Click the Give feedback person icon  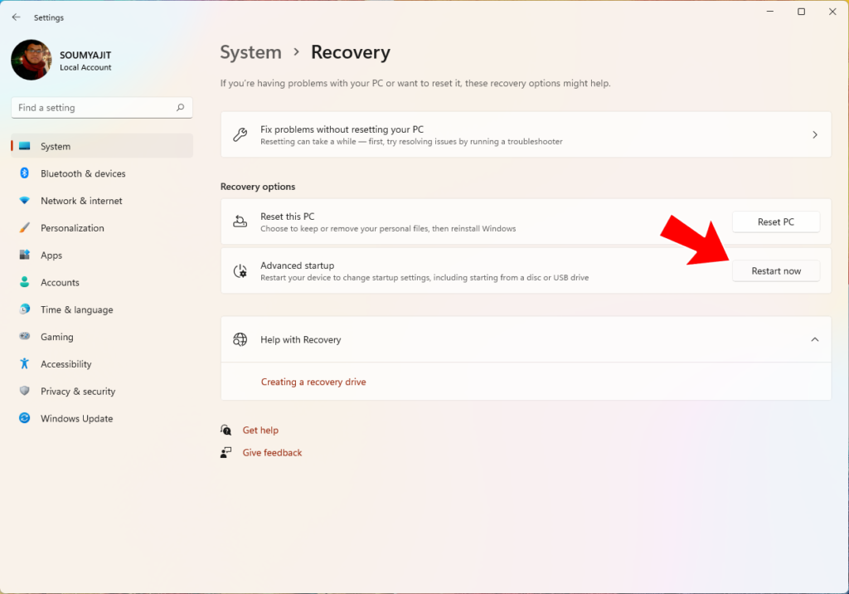pos(226,452)
